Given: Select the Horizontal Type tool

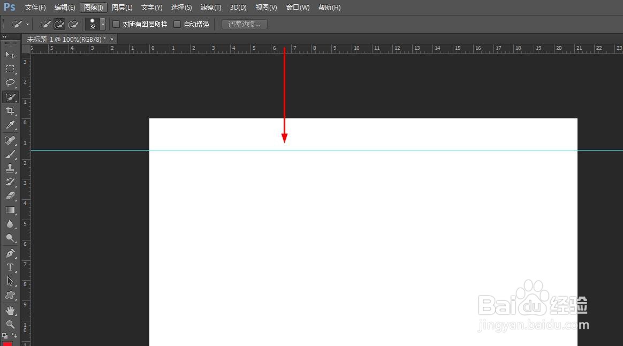Looking at the screenshot, I should coord(10,267).
